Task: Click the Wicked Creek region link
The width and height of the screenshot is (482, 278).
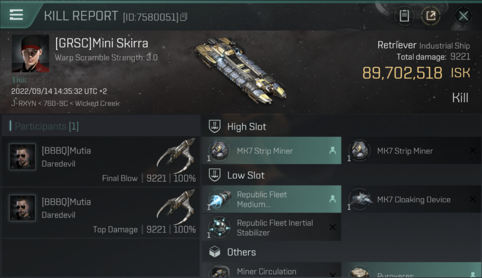Action: [x=97, y=103]
